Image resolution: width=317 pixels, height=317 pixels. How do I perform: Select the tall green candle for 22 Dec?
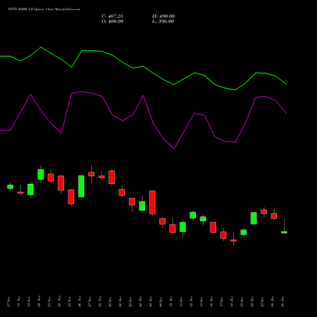pyautogui.click(x=254, y=218)
